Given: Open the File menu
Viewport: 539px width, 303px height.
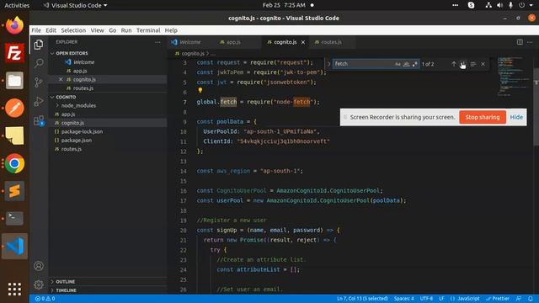Looking at the screenshot, I should click(x=36, y=30).
